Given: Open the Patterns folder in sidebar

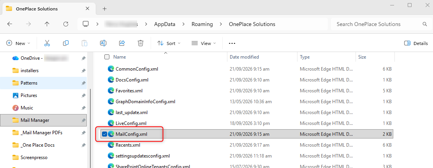Looking at the screenshot, I should click(x=44, y=83).
